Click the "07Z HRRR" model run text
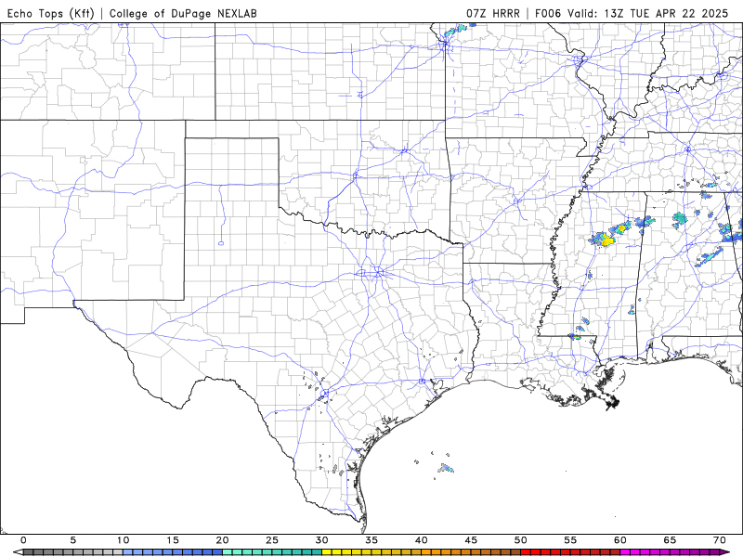The image size is (743, 557). click(493, 13)
